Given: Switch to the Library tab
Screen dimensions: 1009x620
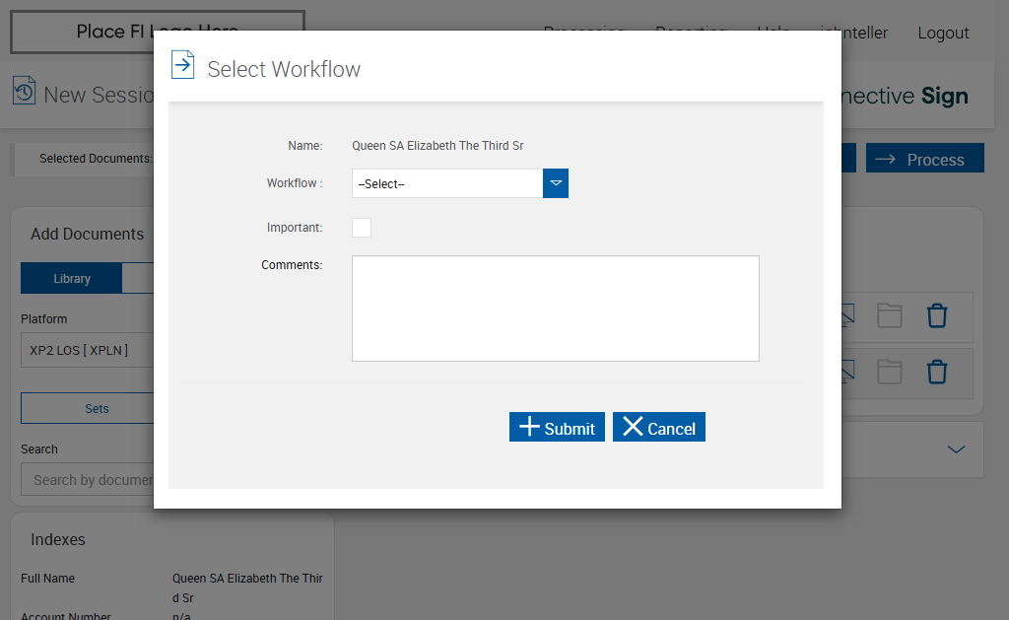Looking at the screenshot, I should pos(72,279).
